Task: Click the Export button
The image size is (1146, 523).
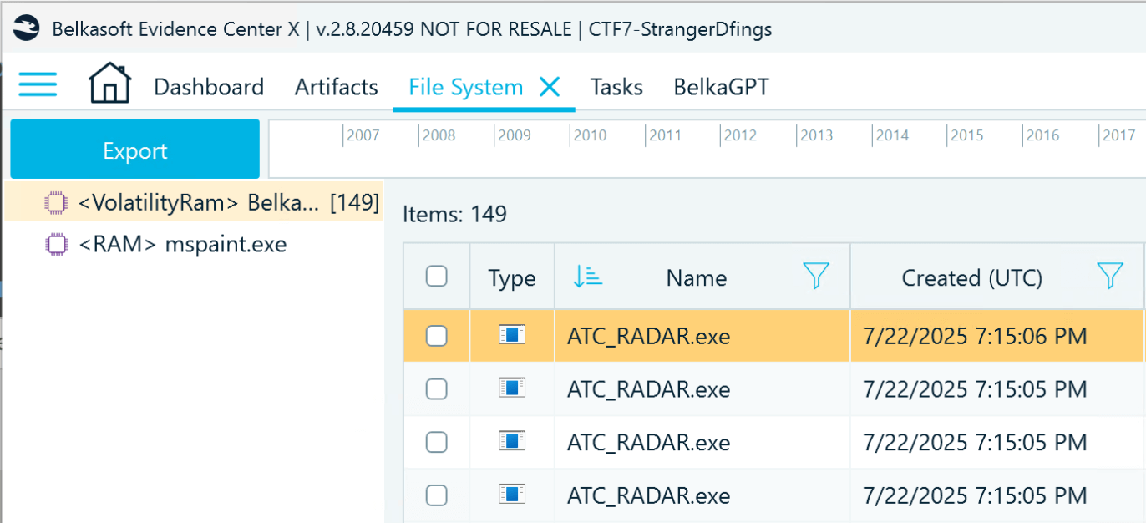Action: point(135,150)
